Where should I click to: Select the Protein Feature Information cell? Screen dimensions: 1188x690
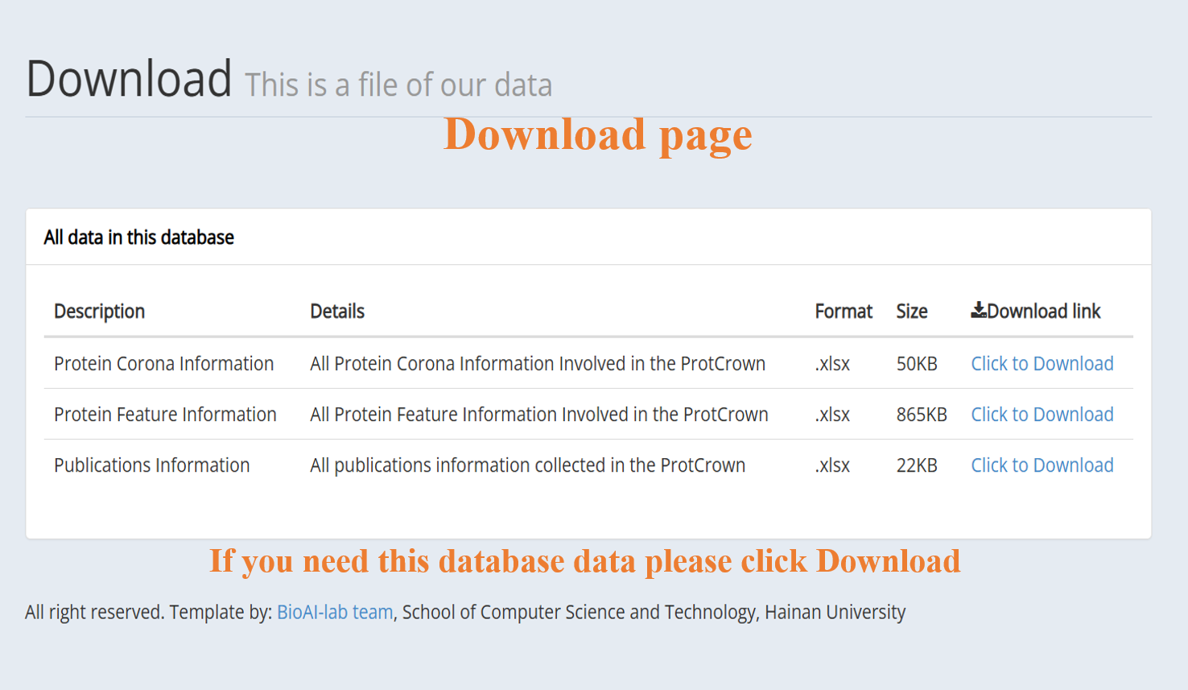click(x=165, y=415)
